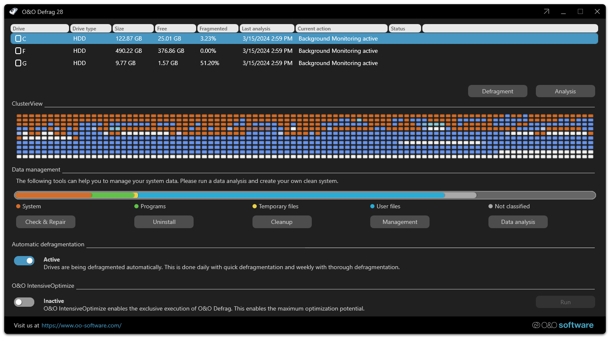Click the 376.86 GB free cell
Image resolution: width=610 pixels, height=338 pixels.
click(171, 51)
